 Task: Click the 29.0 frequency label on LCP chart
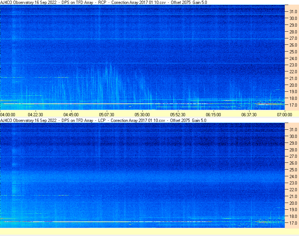click(x=293, y=143)
